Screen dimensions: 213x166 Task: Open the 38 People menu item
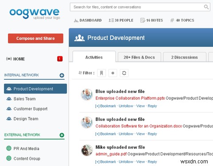tap(121, 20)
